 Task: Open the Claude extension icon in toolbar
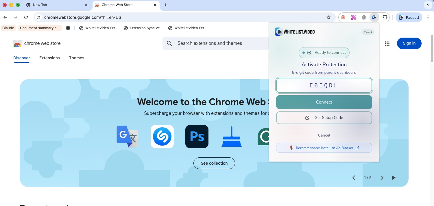pyautogui.click(x=343, y=17)
